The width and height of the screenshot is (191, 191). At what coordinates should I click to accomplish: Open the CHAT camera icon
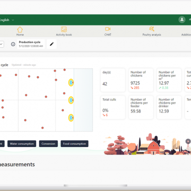[x=108, y=29]
